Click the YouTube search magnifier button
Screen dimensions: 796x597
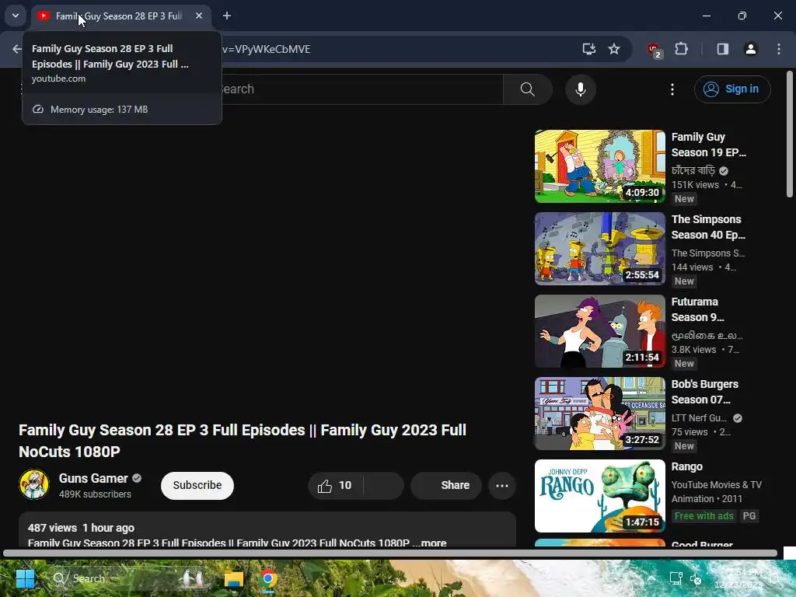coord(528,89)
